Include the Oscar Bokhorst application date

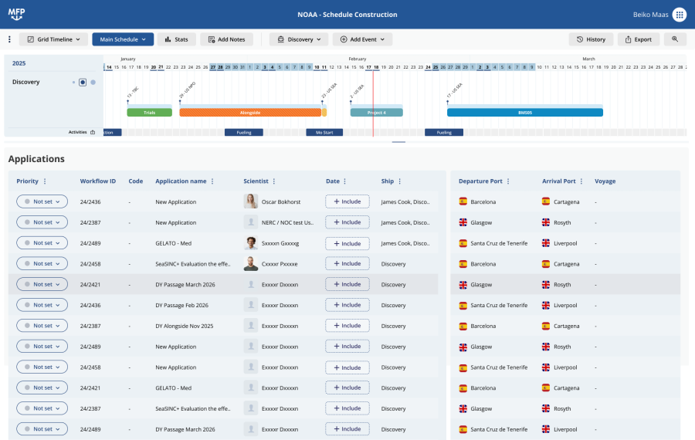[347, 201]
